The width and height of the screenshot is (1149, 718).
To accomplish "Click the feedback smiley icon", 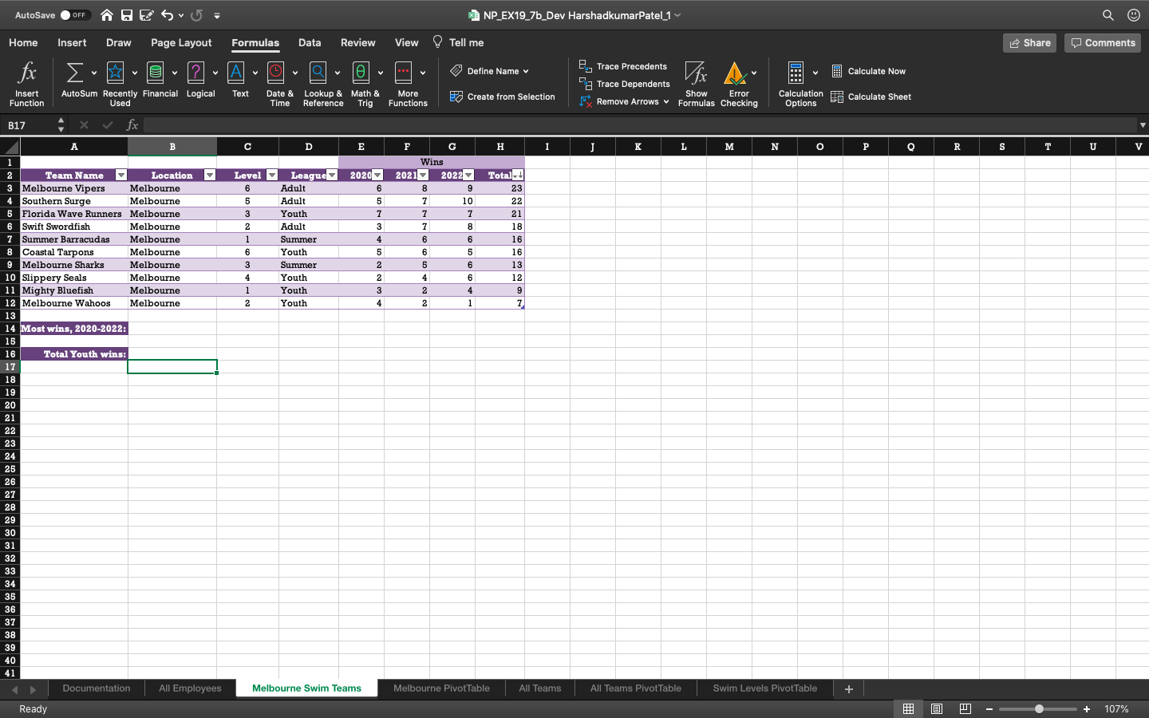I will pyautogui.click(x=1133, y=15).
